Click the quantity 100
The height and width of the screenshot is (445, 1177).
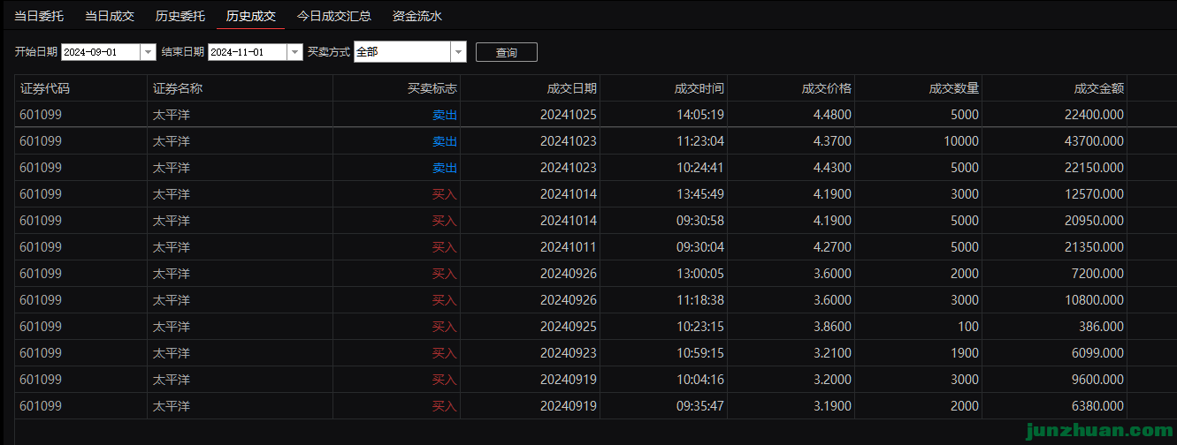(x=968, y=327)
